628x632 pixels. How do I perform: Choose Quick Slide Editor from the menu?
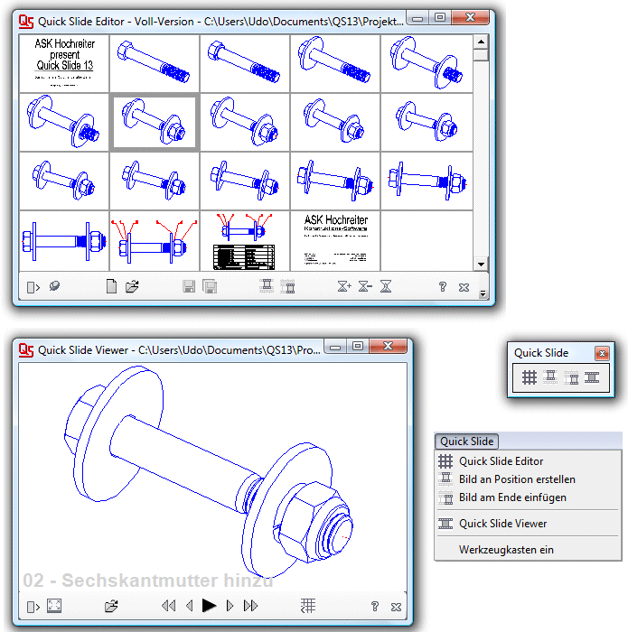tap(528, 461)
